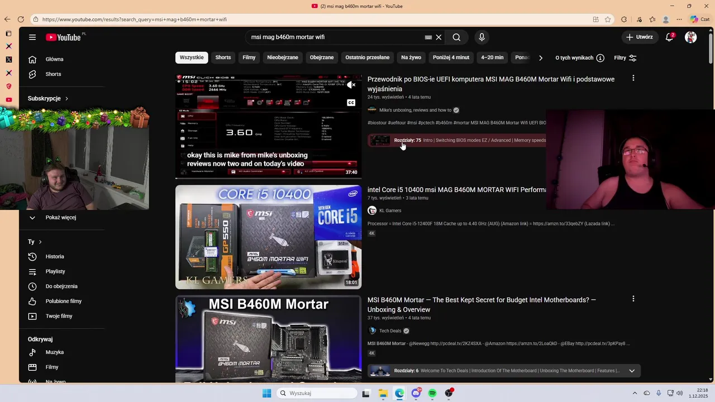Viewport: 715px width, 402px height.
Task: Open on-screen keyboard icon in search box
Action: [428, 37]
